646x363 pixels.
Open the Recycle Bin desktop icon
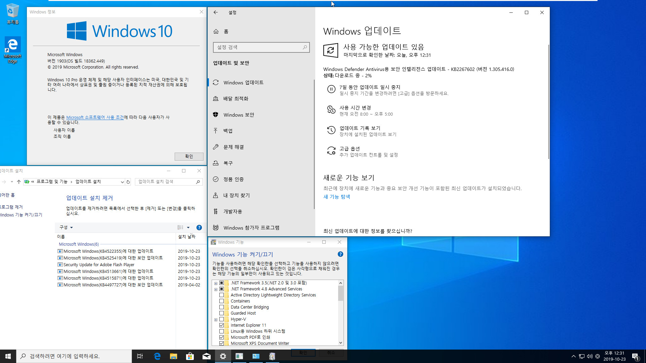[x=13, y=13]
